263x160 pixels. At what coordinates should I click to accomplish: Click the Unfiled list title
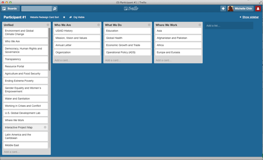click(x=8, y=25)
